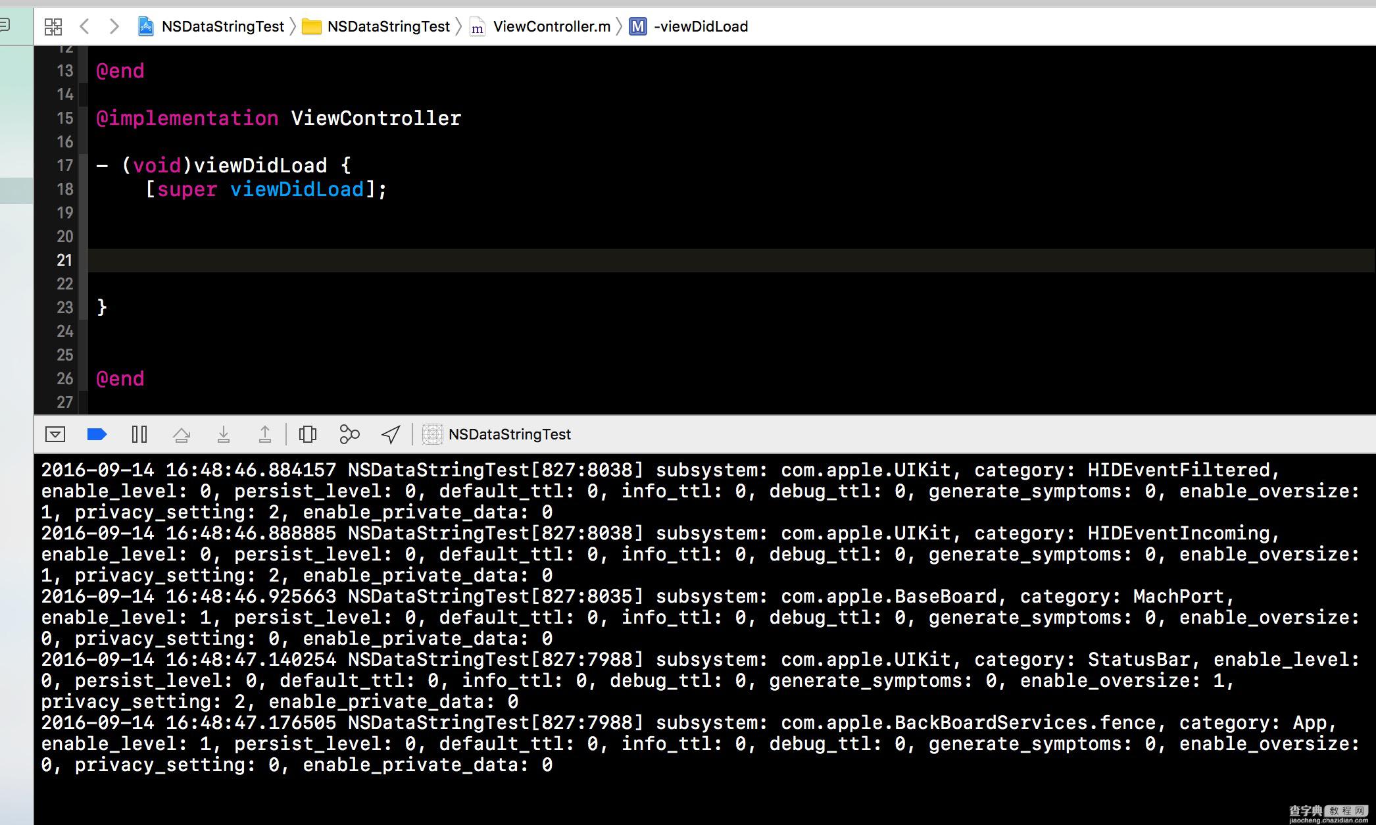Image resolution: width=1376 pixels, height=825 pixels.
Task: Hide the debug area with toggle
Action: click(55, 434)
